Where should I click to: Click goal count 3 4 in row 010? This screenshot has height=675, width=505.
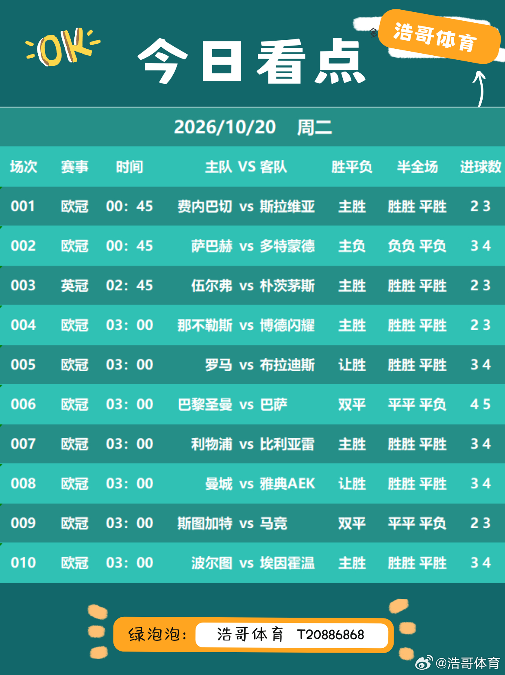coord(481,563)
